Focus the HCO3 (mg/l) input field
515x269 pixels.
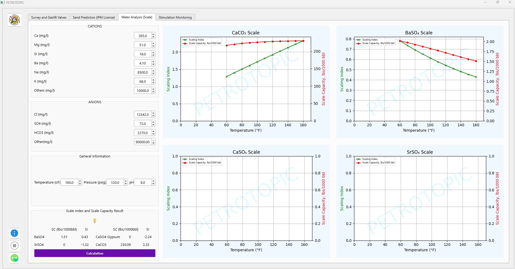pyautogui.click(x=143, y=133)
